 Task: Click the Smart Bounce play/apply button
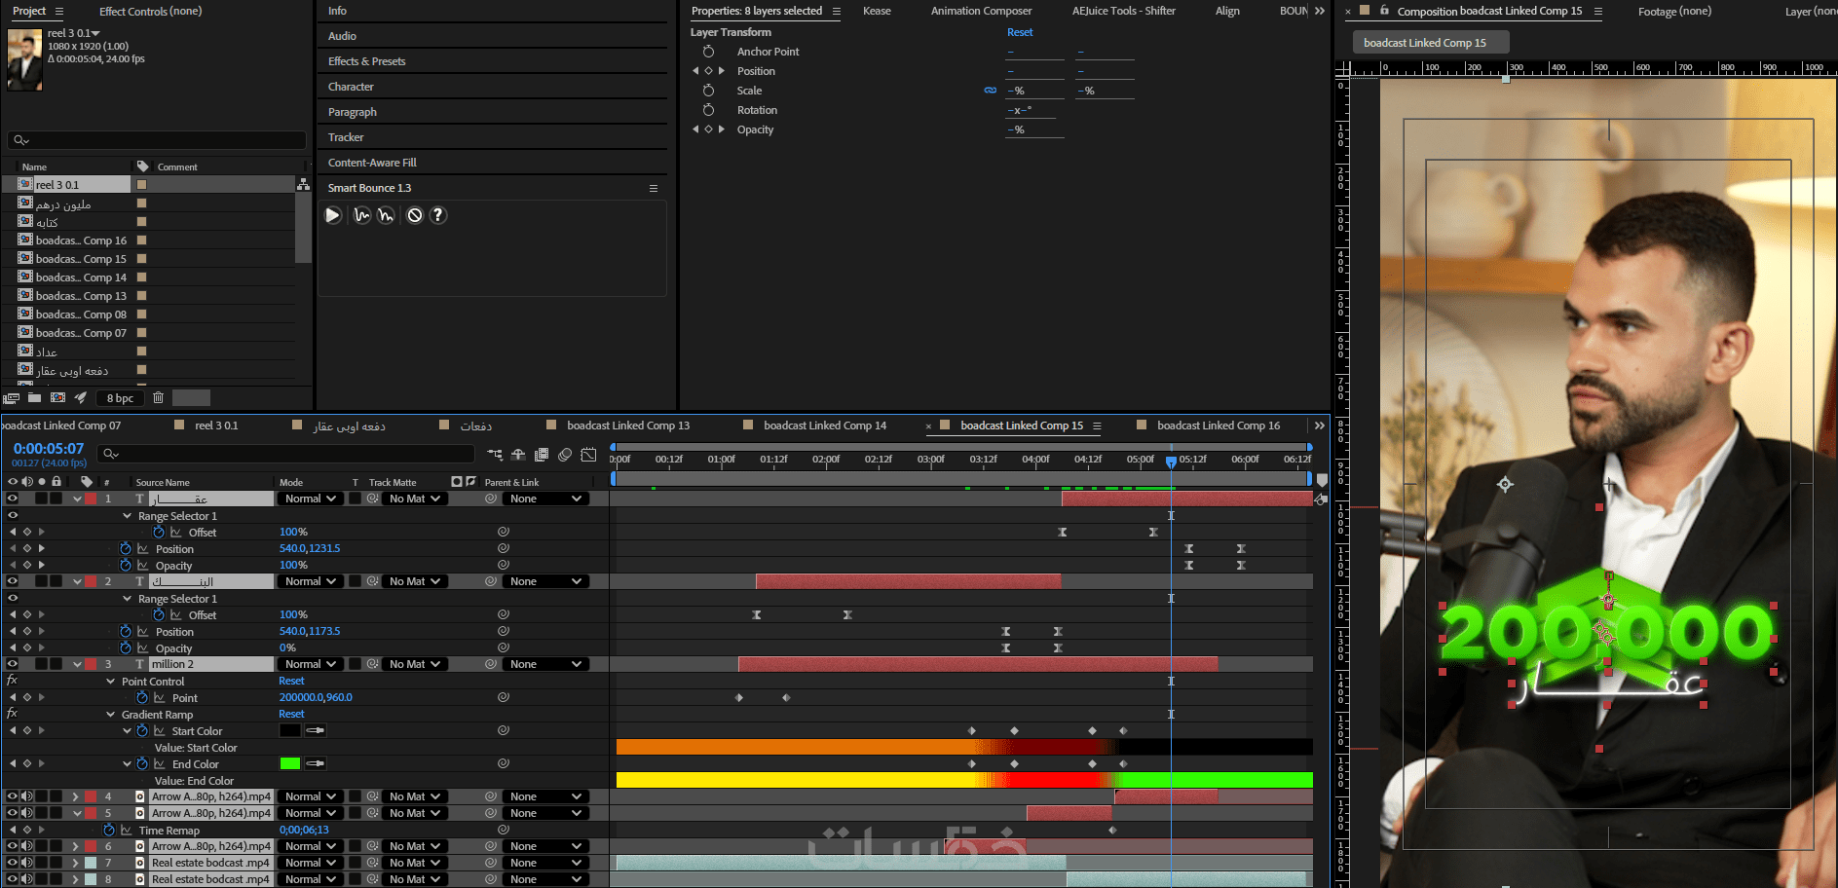[333, 215]
